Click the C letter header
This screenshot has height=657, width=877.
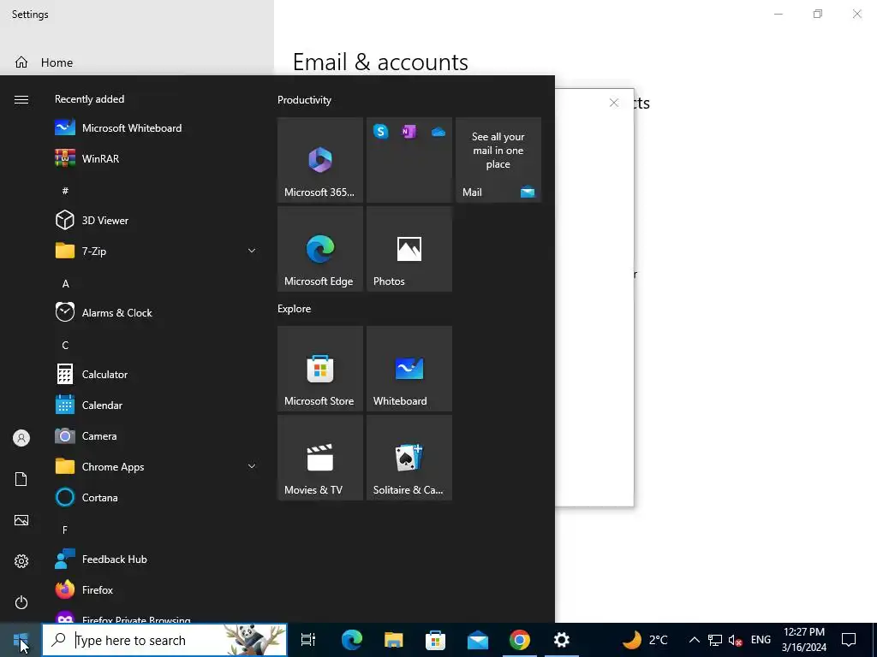(65, 346)
